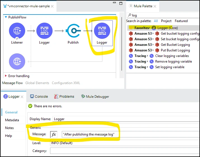Open the Configuration XML tab

pyautogui.click(x=66, y=83)
